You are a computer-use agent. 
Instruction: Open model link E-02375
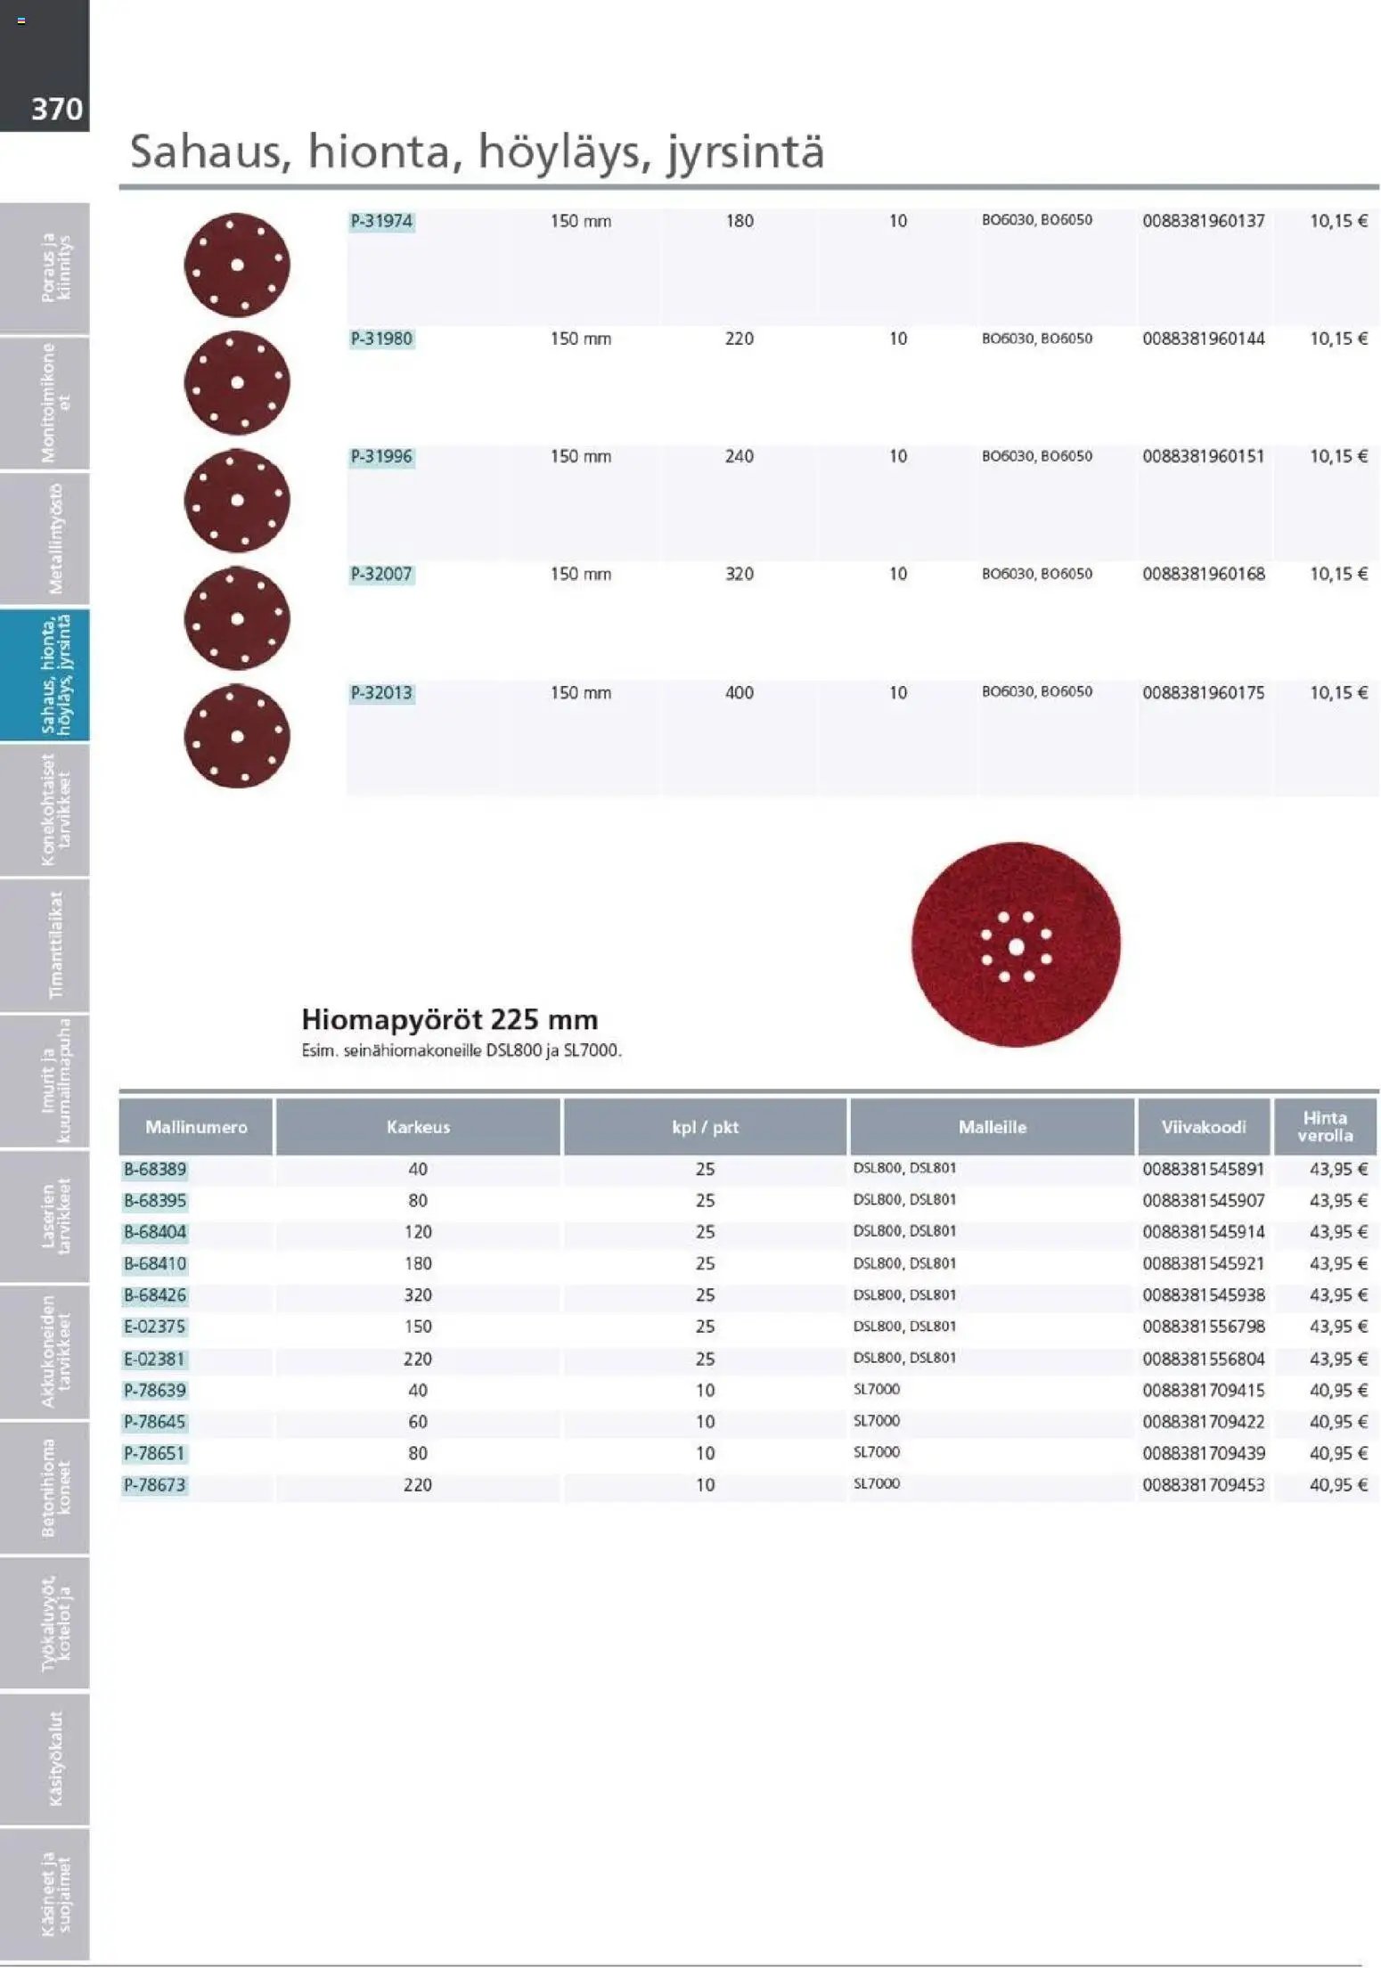tap(155, 1327)
